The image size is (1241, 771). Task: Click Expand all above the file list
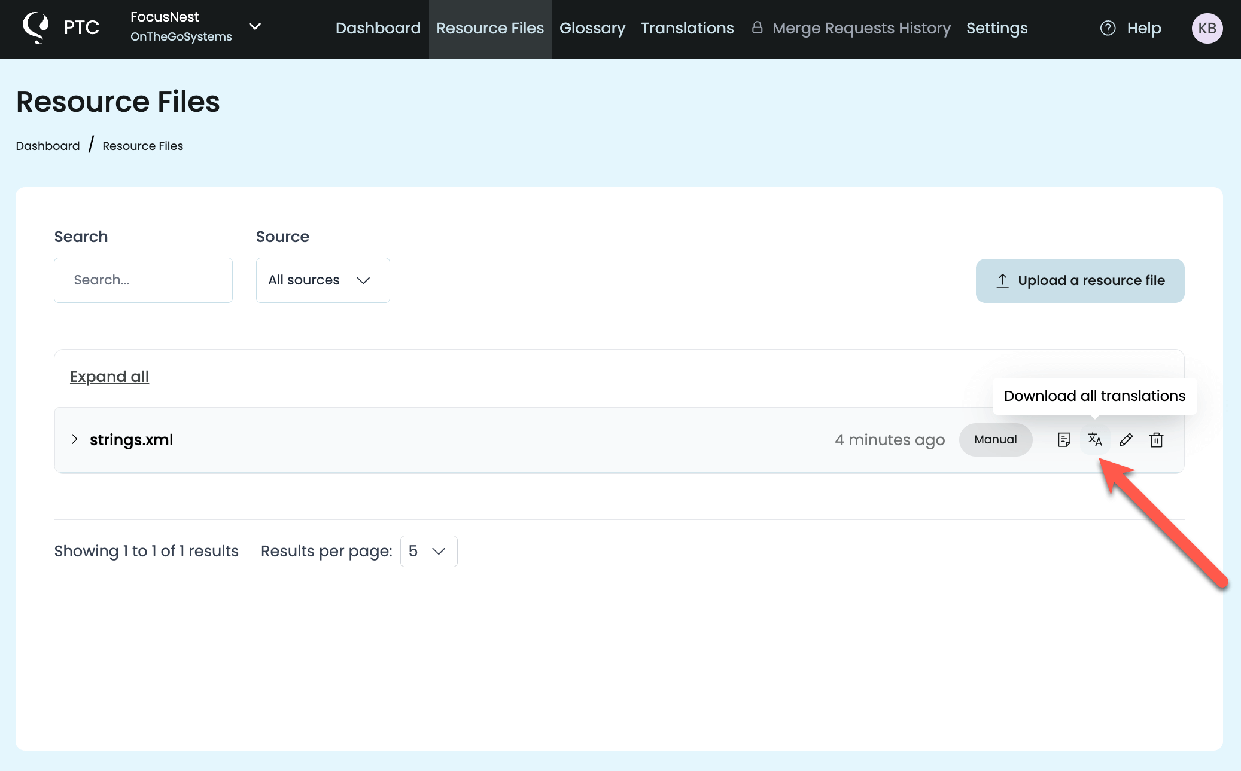click(x=109, y=376)
